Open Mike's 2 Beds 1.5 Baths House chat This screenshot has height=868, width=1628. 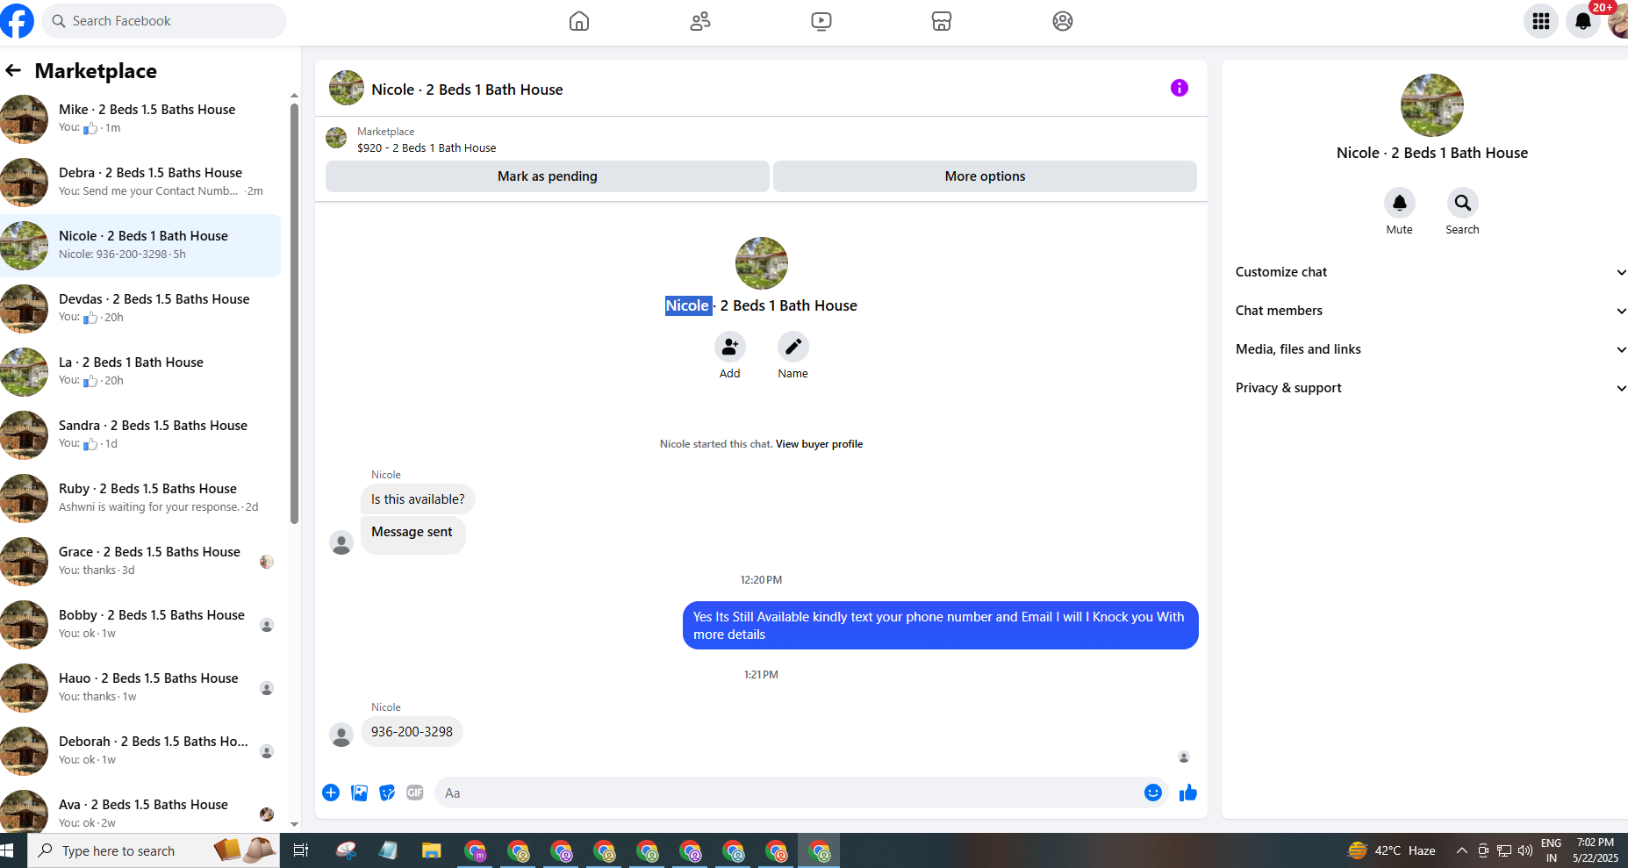(x=140, y=119)
